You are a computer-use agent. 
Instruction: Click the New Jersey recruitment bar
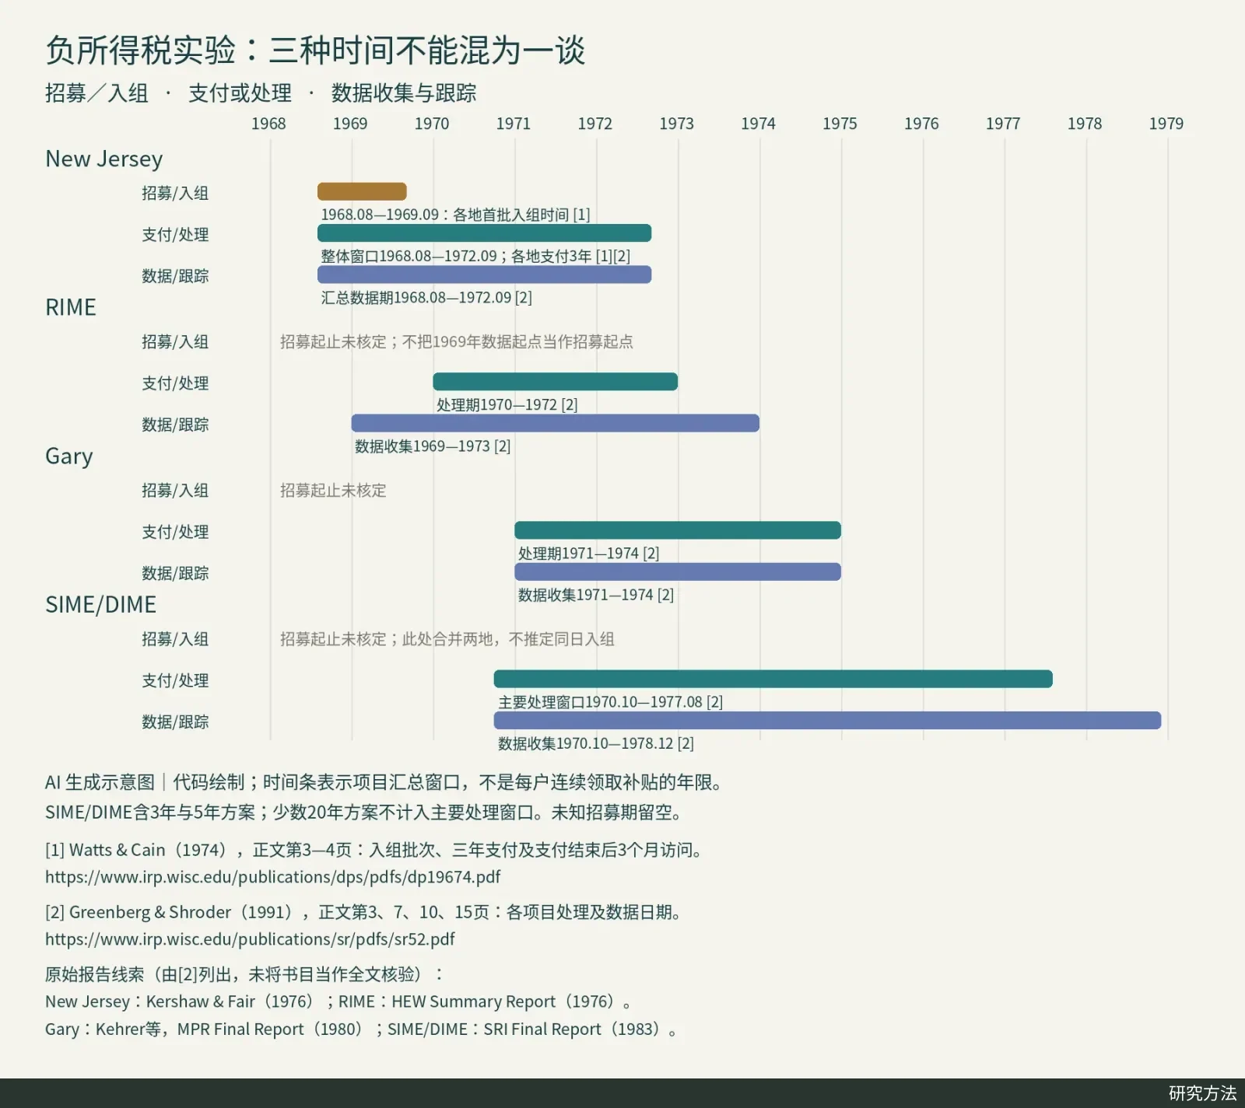(362, 191)
